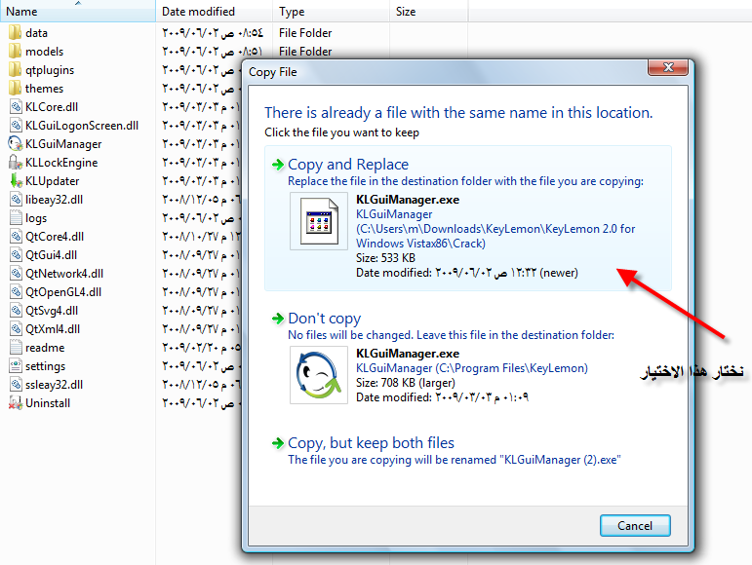The image size is (752, 565).
Task: Click the source KLGuiManager.exe generic file thumbnail
Action: [x=319, y=221]
